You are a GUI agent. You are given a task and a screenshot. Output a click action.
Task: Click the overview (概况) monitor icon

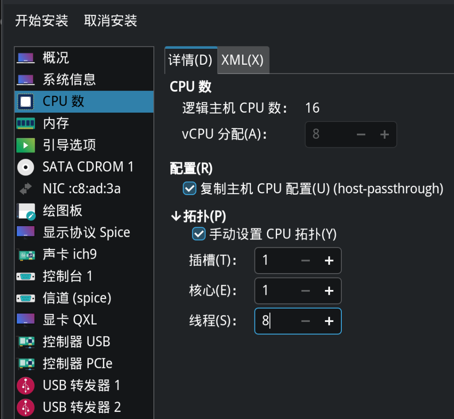click(25, 58)
